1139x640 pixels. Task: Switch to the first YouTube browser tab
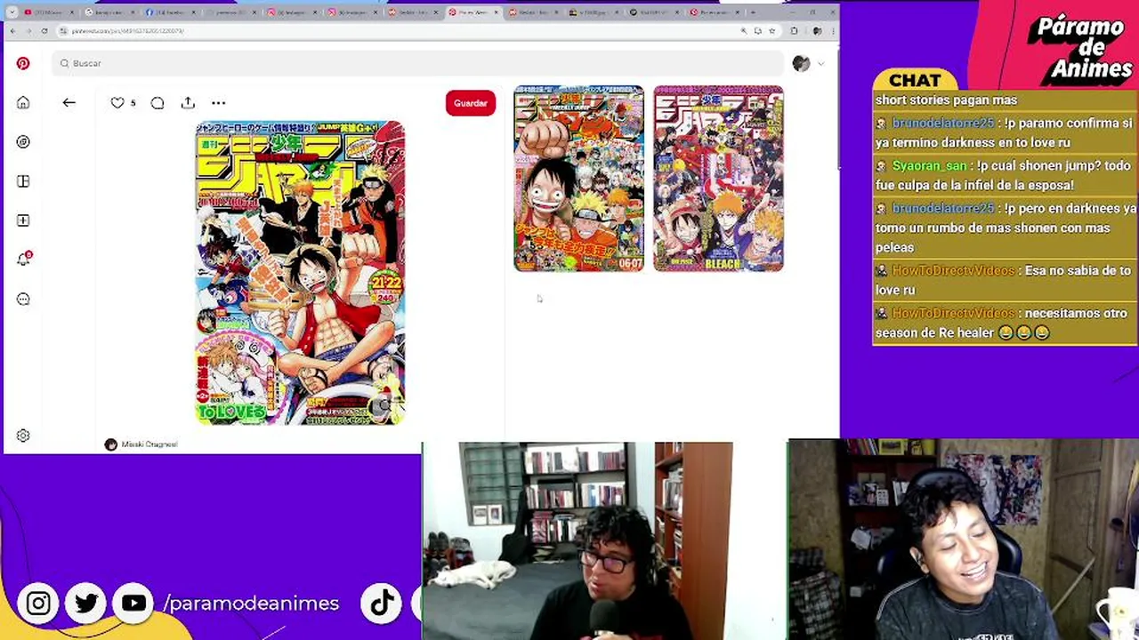52,12
